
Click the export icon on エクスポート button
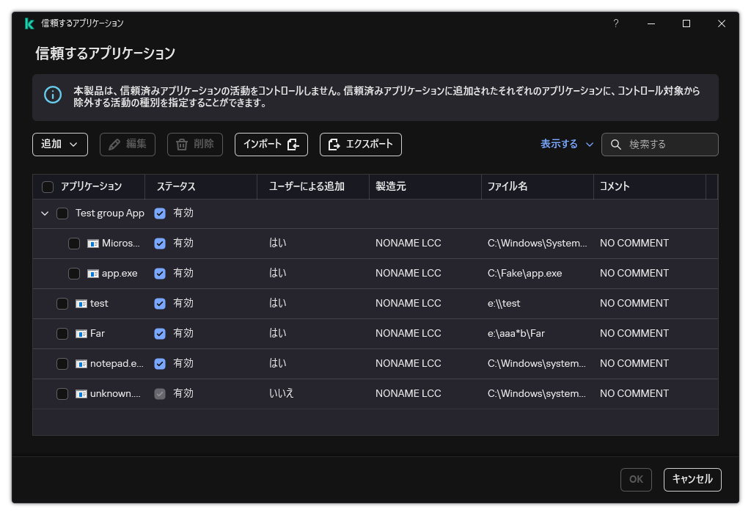coord(334,145)
